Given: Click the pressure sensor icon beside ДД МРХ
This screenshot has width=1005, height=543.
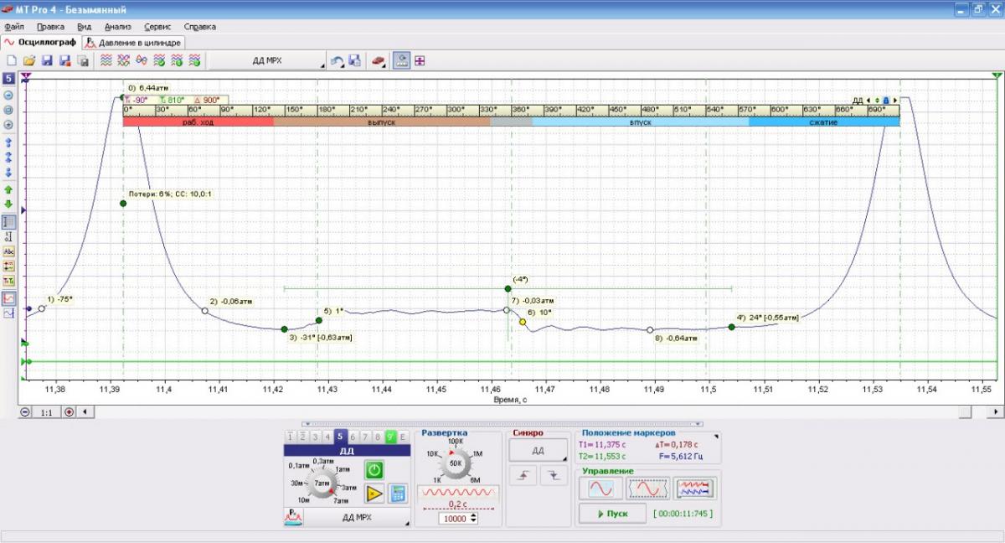Looking at the screenshot, I should (293, 517).
